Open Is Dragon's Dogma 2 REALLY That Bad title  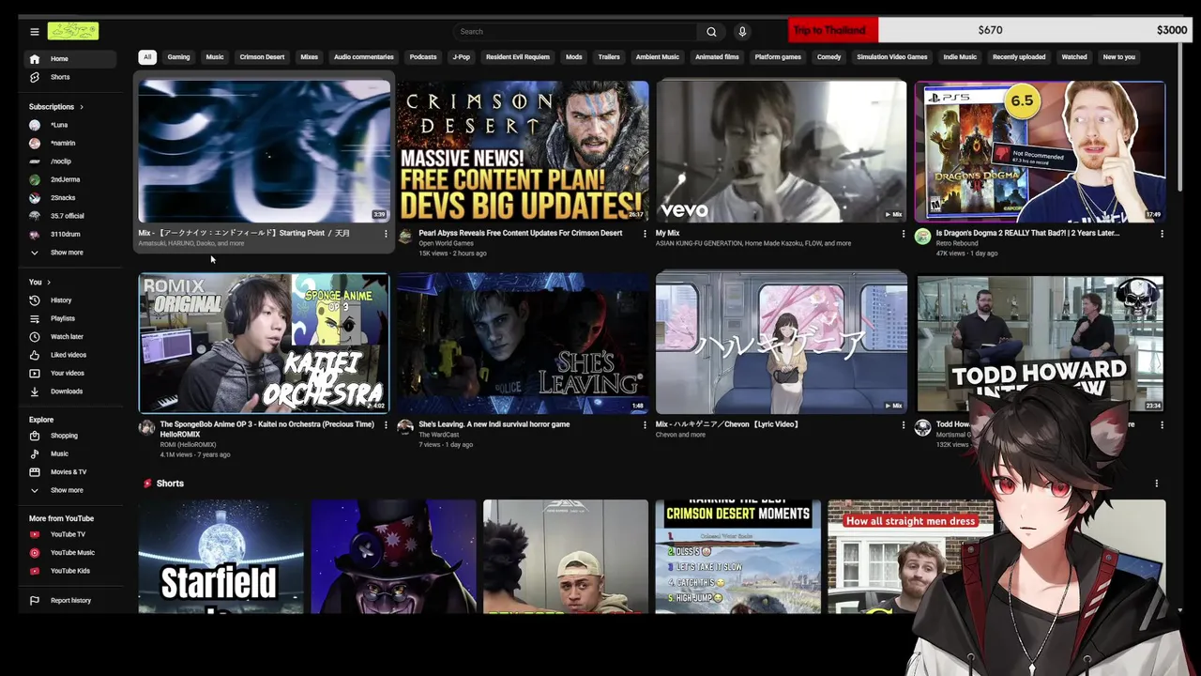[1027, 233]
